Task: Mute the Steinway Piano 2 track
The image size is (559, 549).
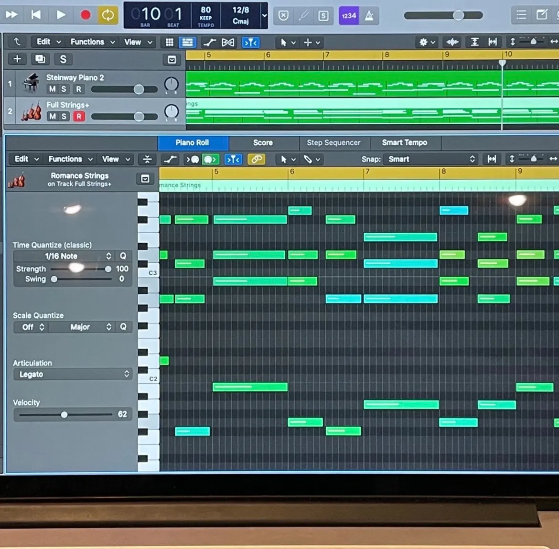Action: click(x=52, y=89)
